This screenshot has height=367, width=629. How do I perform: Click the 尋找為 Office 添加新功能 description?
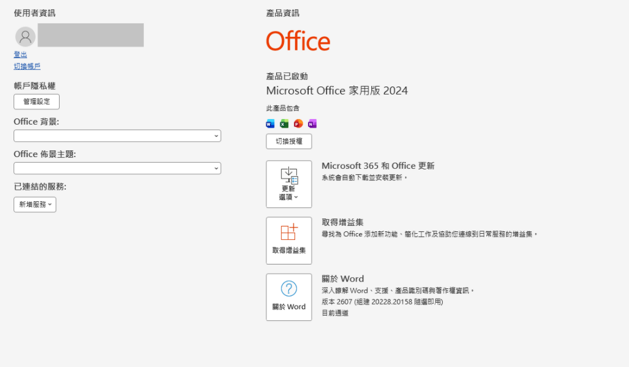click(x=430, y=234)
